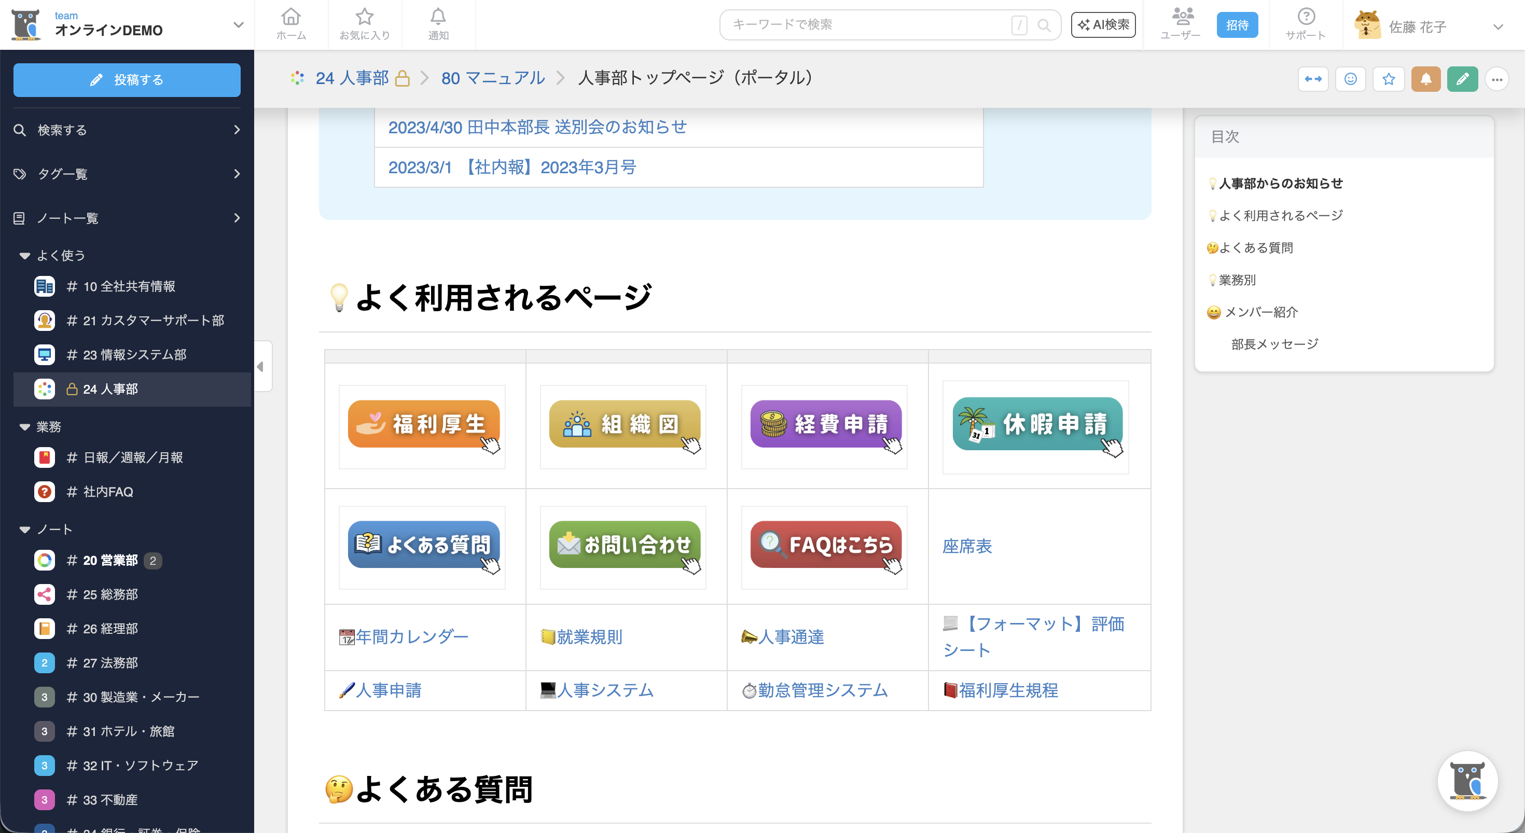Open the emoji reaction smiley icon
The width and height of the screenshot is (1525, 833).
coord(1350,79)
